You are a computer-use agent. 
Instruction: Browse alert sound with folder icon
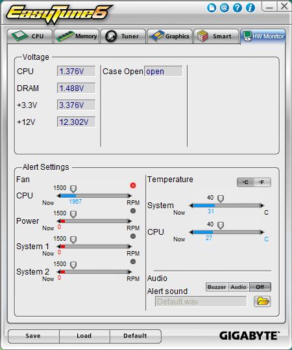(x=262, y=301)
